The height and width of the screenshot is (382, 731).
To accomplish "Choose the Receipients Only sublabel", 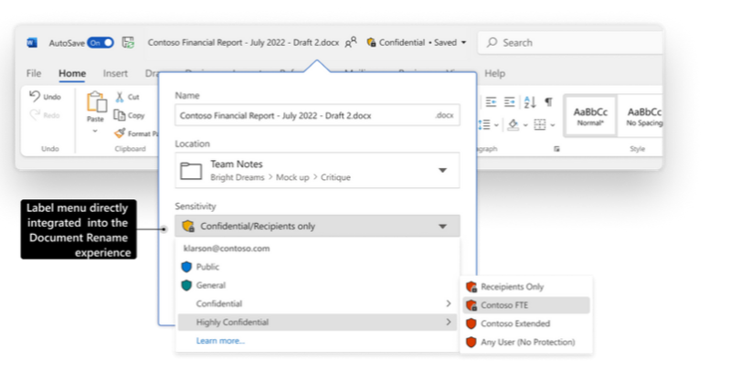I will [526, 287].
